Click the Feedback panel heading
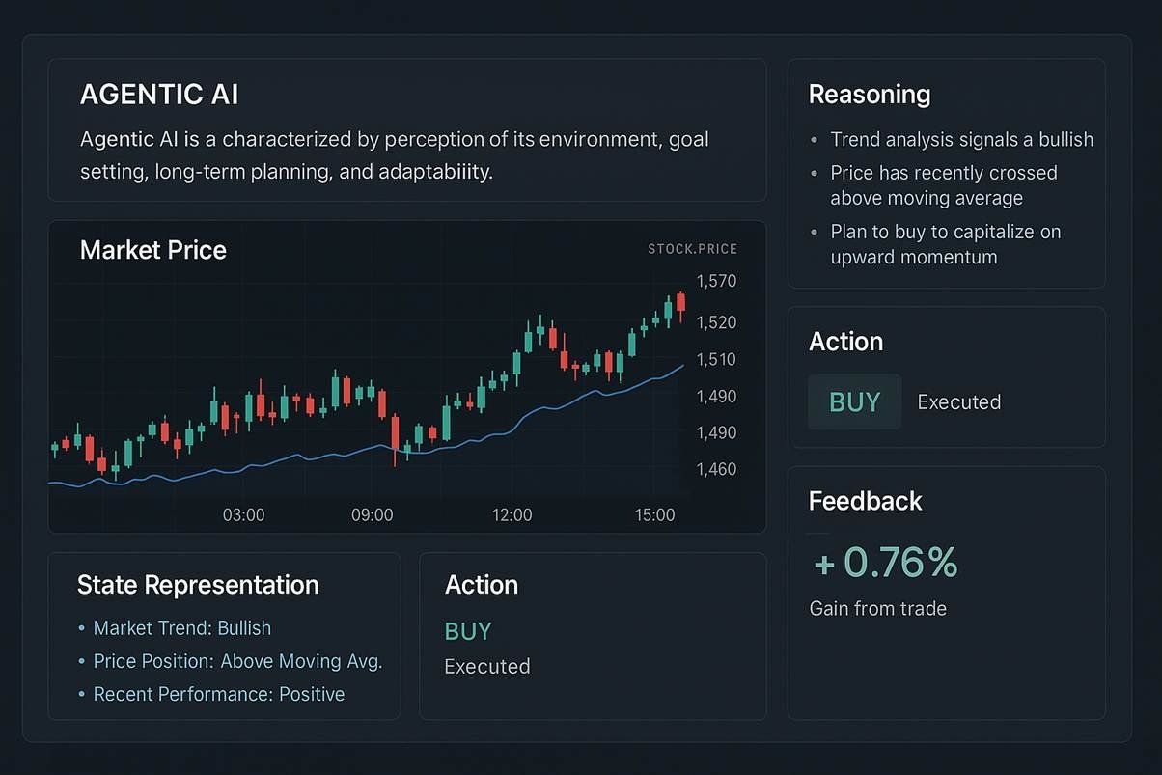Screen dimensions: 1162x775 point(866,501)
